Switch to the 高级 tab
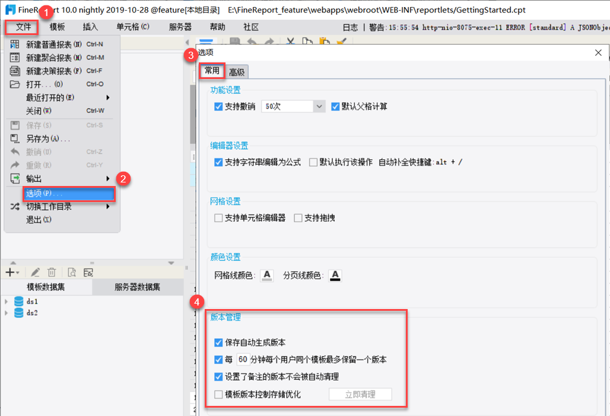The image size is (610, 416). [x=237, y=72]
